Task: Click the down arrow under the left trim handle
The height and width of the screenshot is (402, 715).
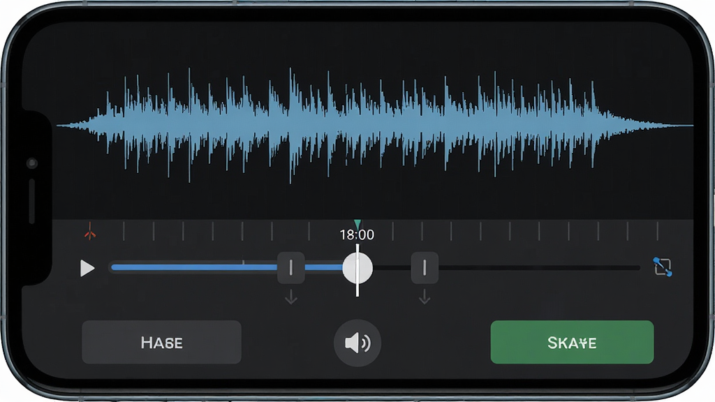Action: pyautogui.click(x=291, y=297)
